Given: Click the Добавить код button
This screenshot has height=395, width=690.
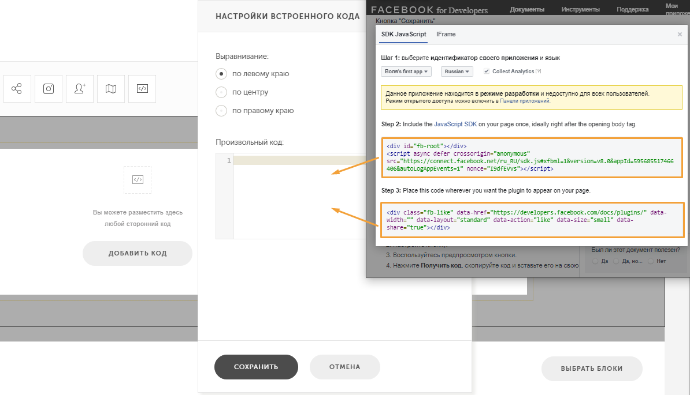Looking at the screenshot, I should [138, 253].
